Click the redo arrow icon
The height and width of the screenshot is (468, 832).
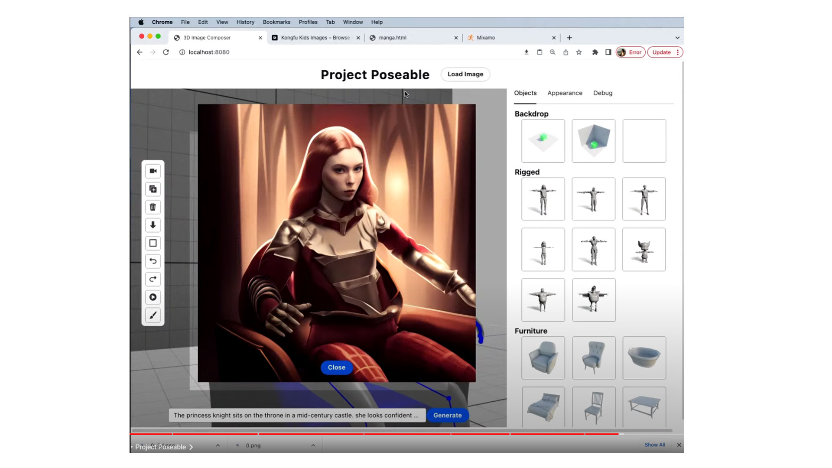coord(153,279)
